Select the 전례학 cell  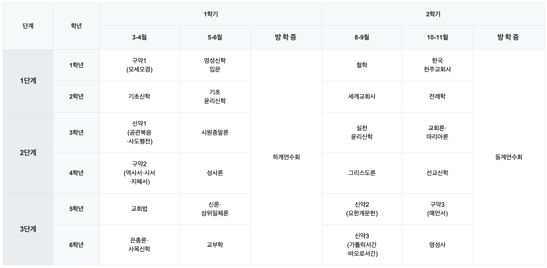pyautogui.click(x=437, y=96)
